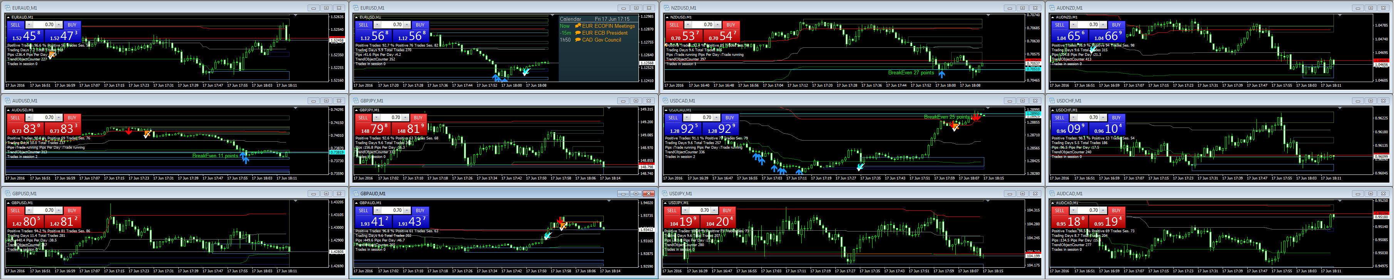Click the EURUSD,M1 window title bar chart icon

click(355, 8)
